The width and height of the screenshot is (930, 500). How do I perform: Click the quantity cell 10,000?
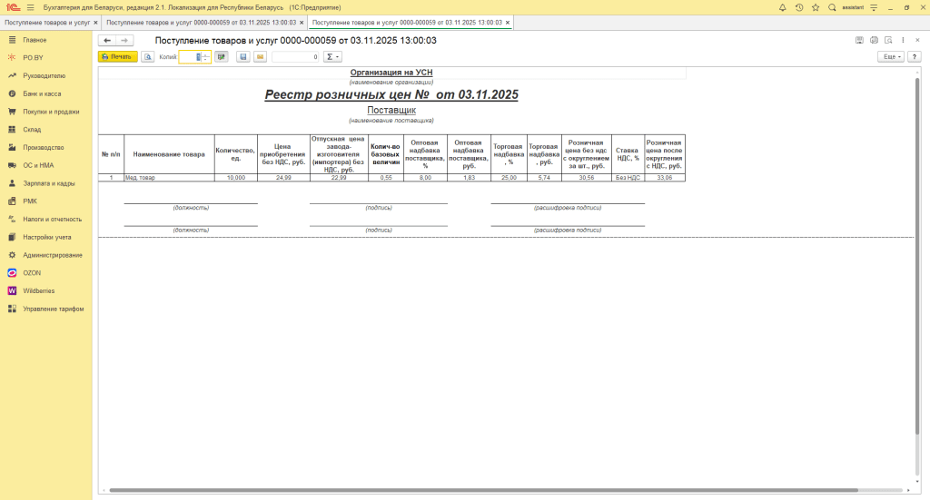click(236, 178)
